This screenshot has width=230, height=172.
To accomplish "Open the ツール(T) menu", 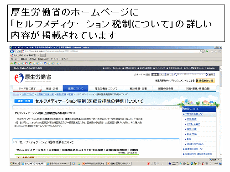I will [x=54, y=59].
